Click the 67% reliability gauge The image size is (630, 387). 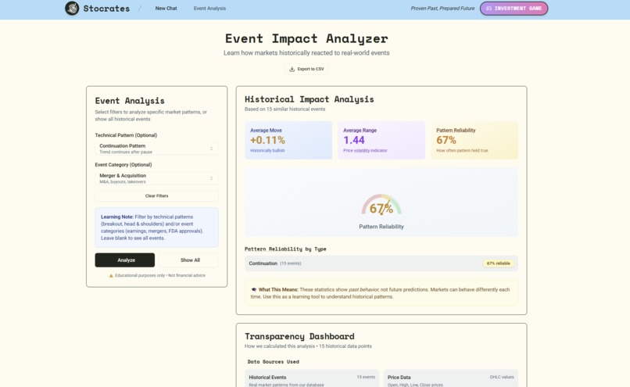pyautogui.click(x=381, y=205)
